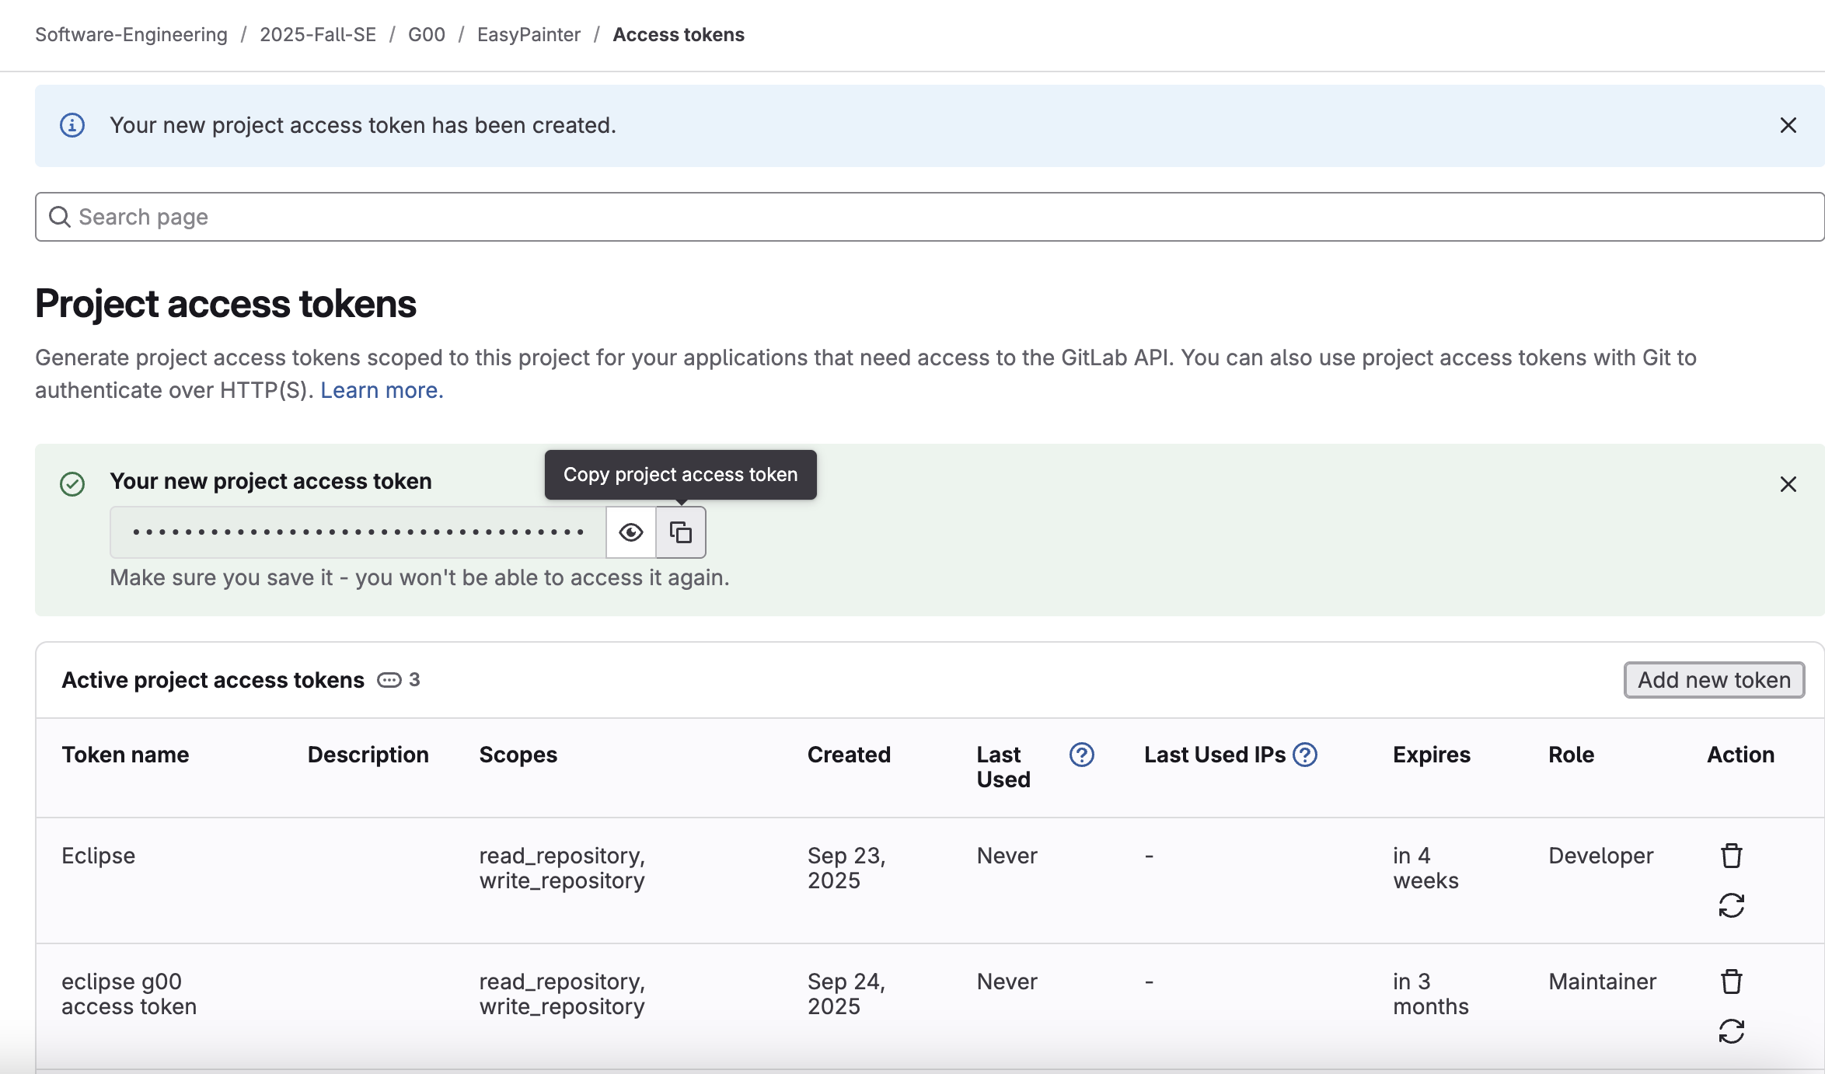Image resolution: width=1825 pixels, height=1074 pixels.
Task: Navigate to the G00 breadcrumb
Action: point(426,35)
